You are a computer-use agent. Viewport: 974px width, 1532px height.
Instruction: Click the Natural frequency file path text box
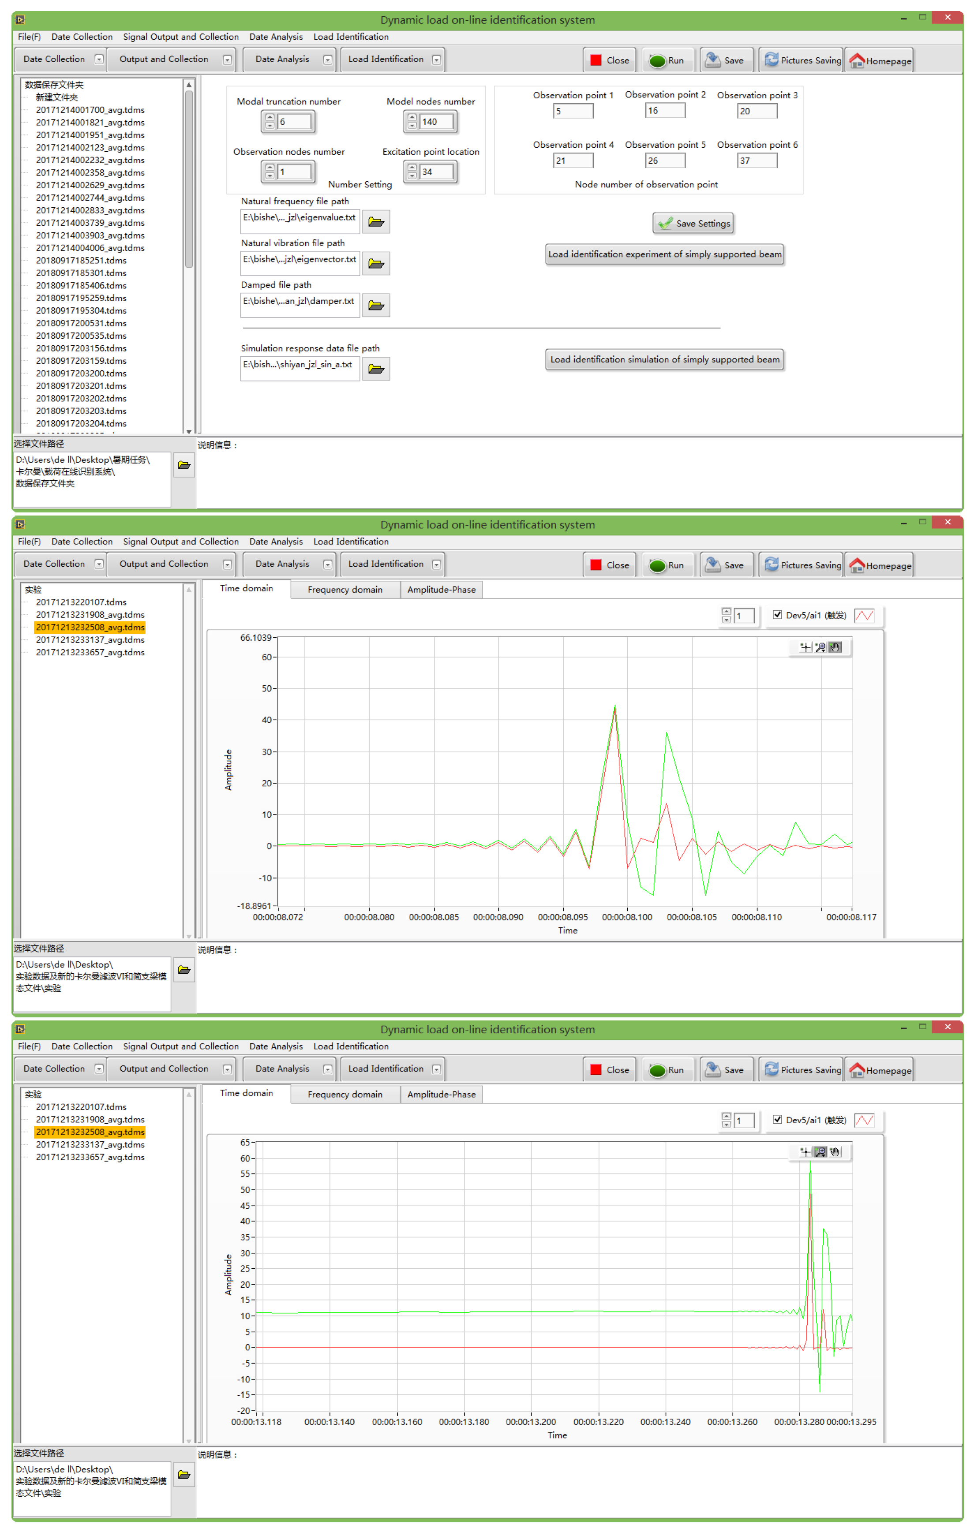(x=300, y=221)
